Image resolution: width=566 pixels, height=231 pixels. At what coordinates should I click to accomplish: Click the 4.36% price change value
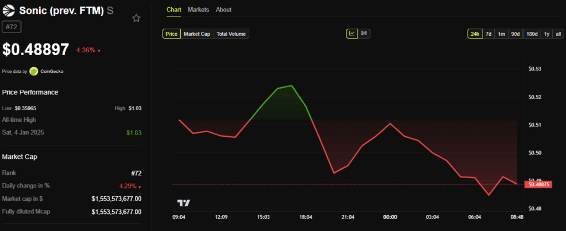click(86, 50)
